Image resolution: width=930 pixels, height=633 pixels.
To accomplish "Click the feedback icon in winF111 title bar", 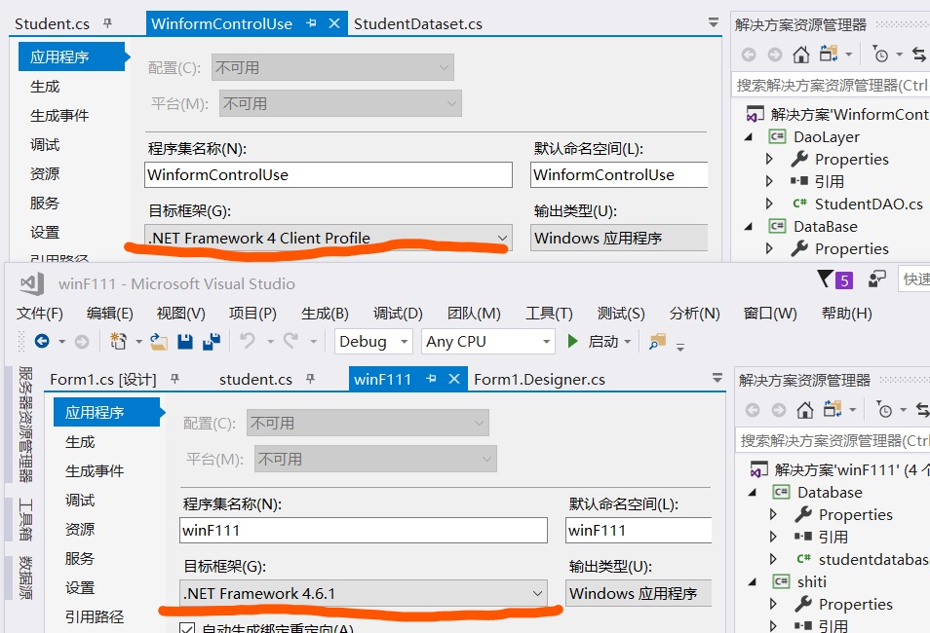I will [876, 279].
